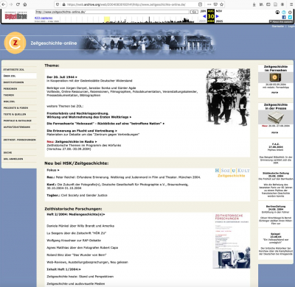Open page actions three-dot menu

[x=209, y=4]
